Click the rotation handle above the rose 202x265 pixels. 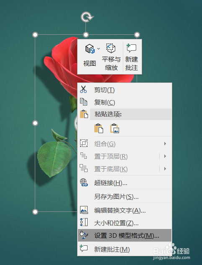(87, 17)
